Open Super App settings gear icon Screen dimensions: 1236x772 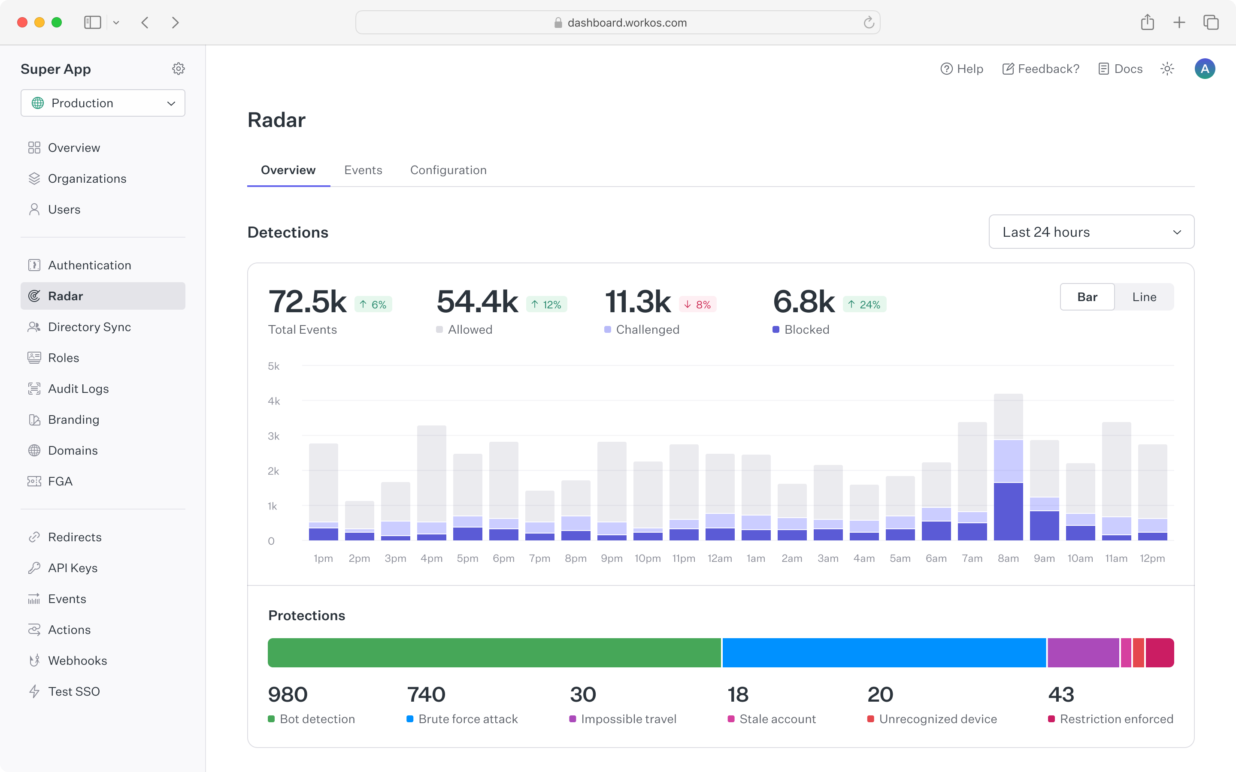pos(178,69)
